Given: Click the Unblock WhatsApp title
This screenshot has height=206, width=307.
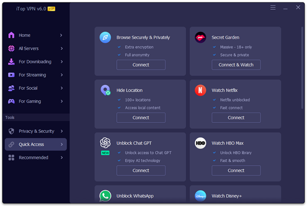Looking at the screenshot, I should (135, 196).
